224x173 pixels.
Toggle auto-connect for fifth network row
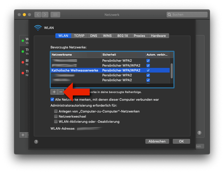point(148,80)
